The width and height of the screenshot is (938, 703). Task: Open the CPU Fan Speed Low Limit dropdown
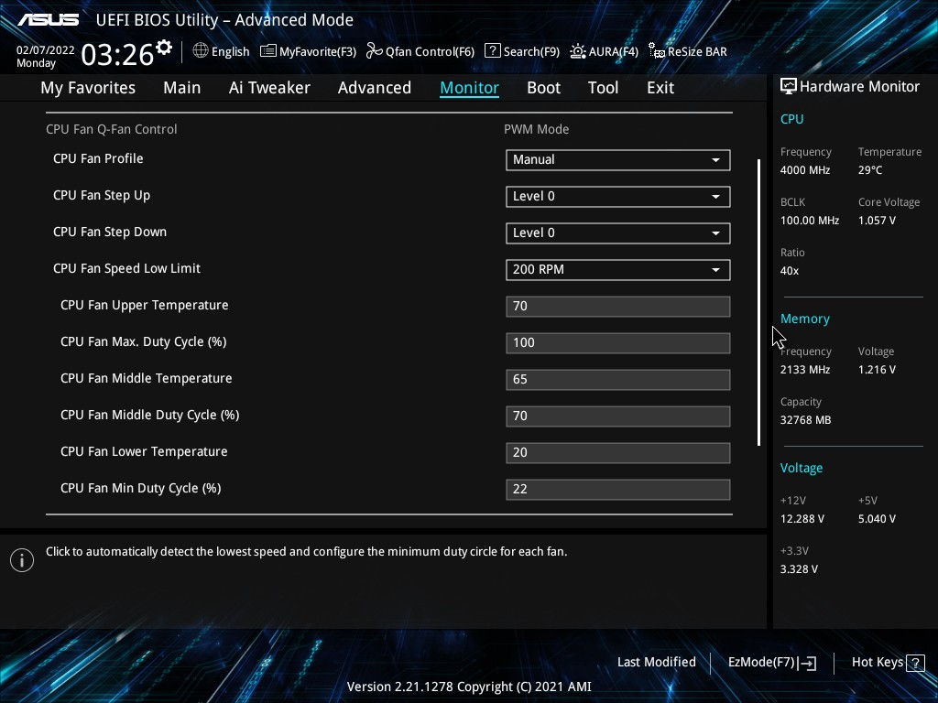[618, 269]
